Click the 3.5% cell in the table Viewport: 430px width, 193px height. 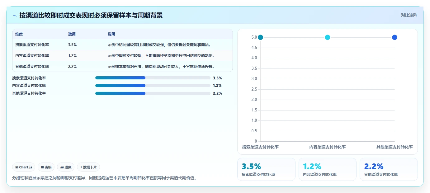(72, 45)
